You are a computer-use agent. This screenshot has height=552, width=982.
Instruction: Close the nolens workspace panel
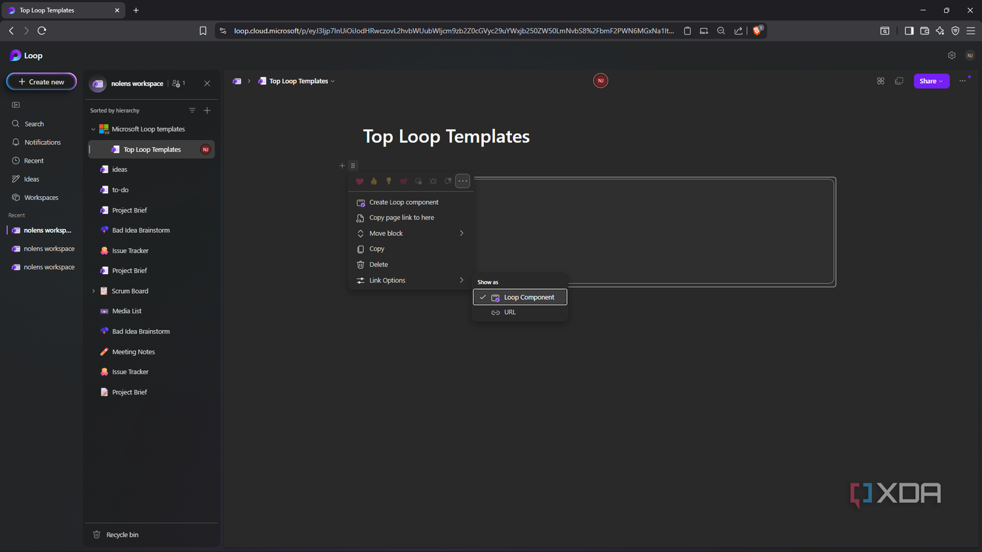click(x=207, y=83)
